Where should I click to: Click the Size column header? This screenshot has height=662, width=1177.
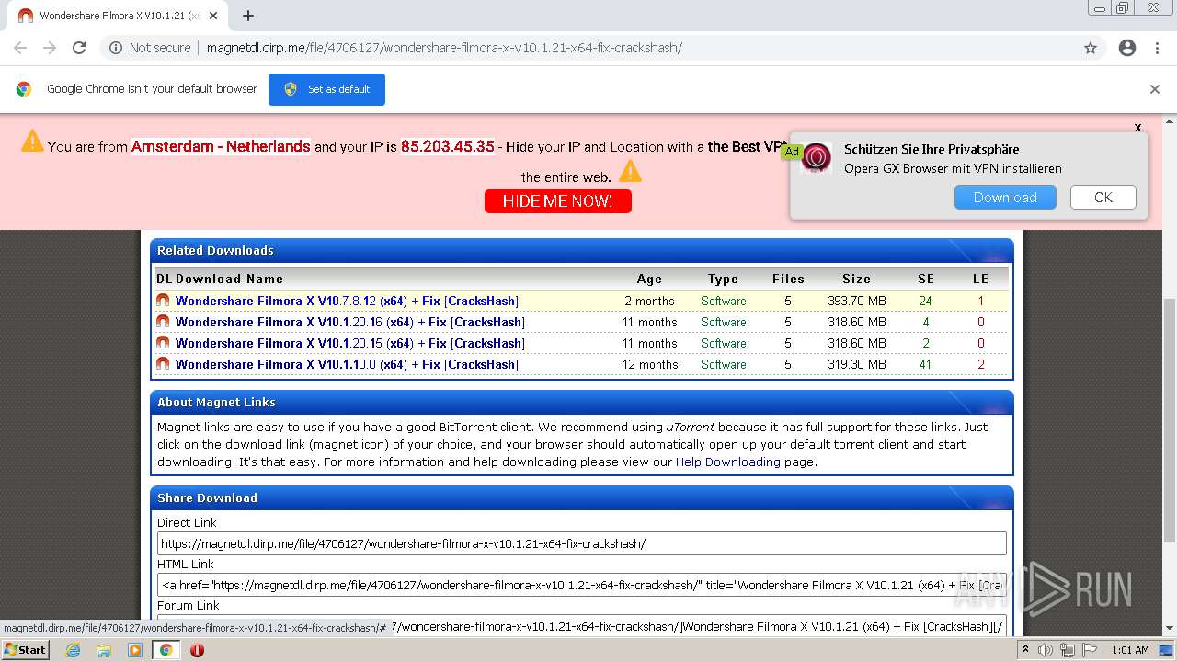click(x=856, y=279)
